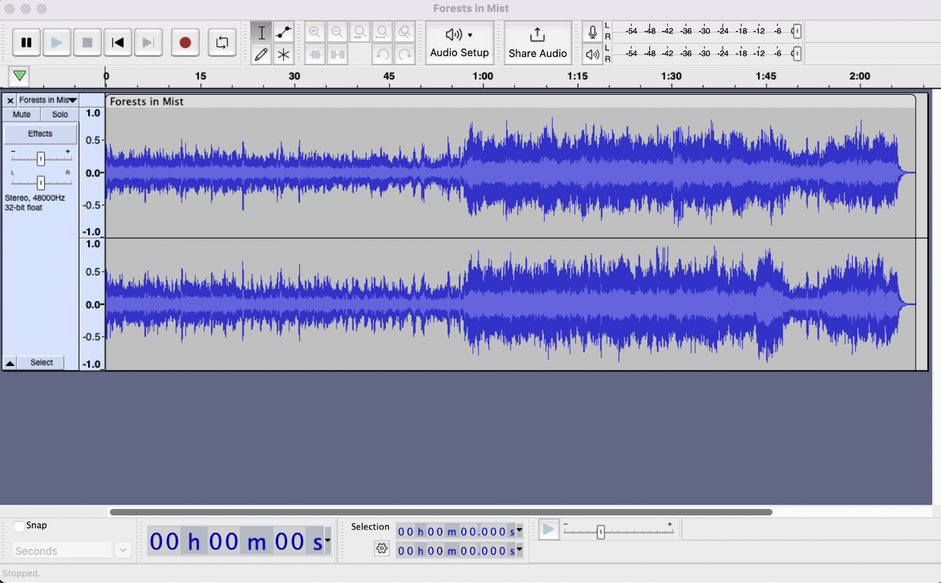Click the Silence Audio icon
941x583 pixels.
[x=337, y=54]
